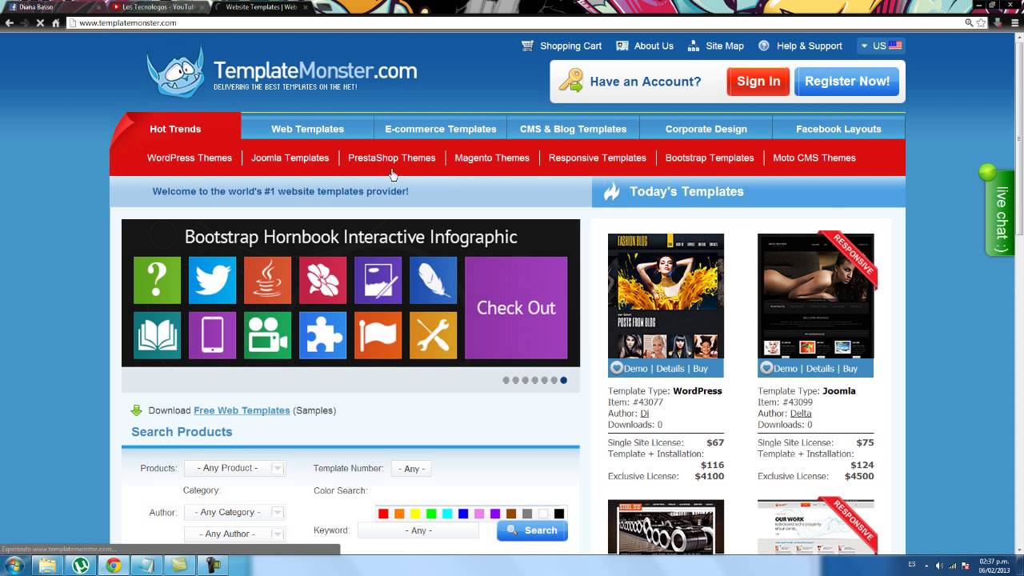Pick the red color search swatch
This screenshot has height=576, width=1024.
point(383,514)
